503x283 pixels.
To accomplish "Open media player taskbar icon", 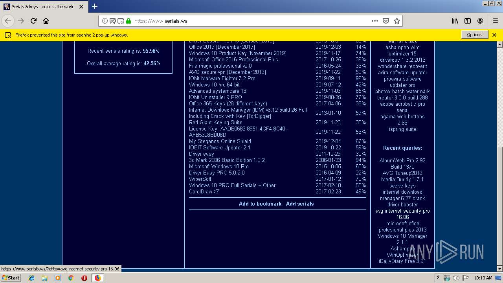I will (58, 278).
